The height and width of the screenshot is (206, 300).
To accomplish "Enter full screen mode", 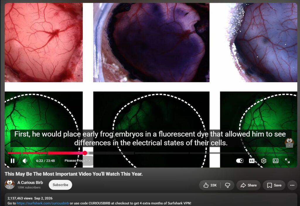I will tap(287, 161).
